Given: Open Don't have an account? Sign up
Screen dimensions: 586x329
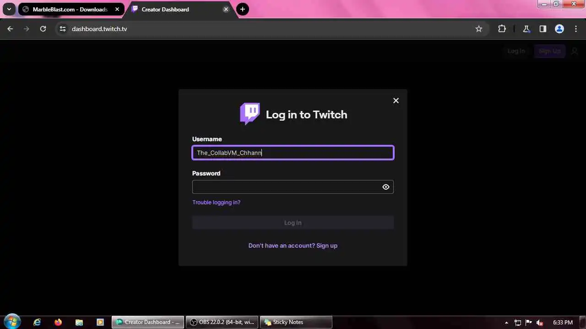Looking at the screenshot, I should pos(293,245).
